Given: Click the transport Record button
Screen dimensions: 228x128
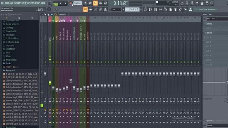Looking at the screenshot, I should pos(71,3).
